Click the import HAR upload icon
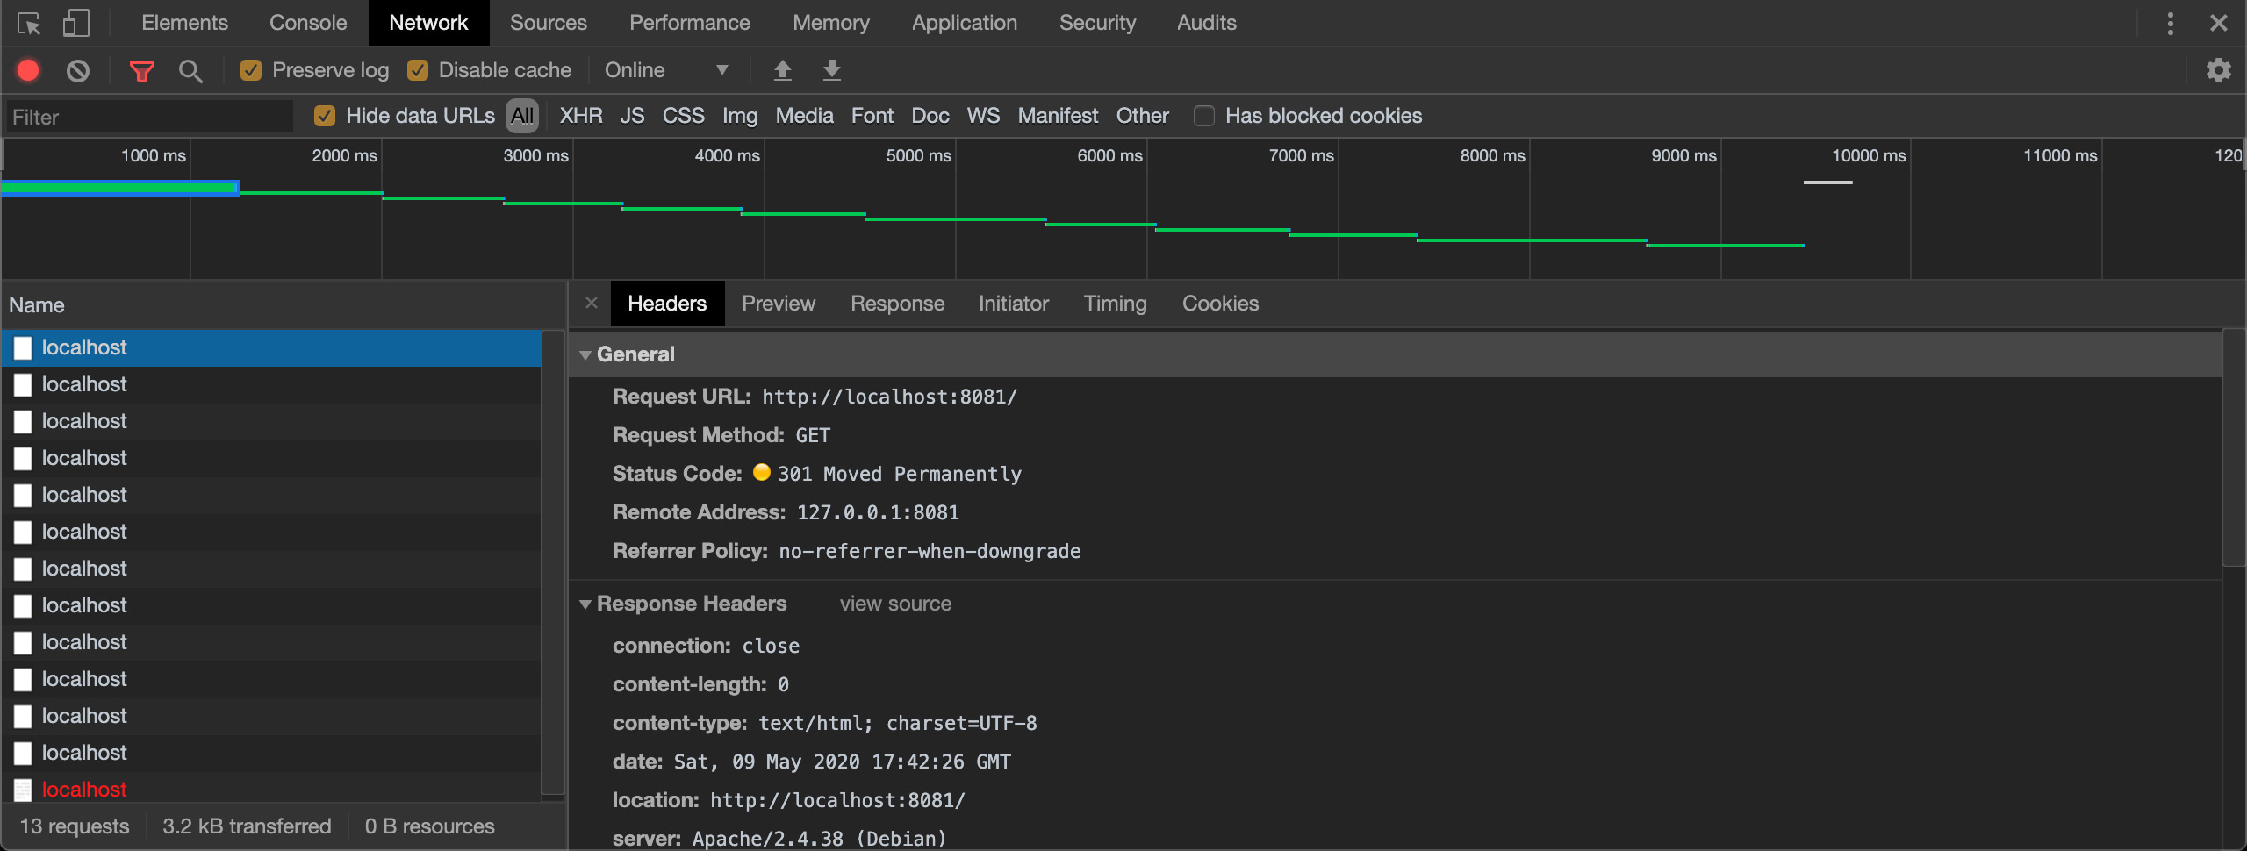This screenshot has height=851, width=2247. [782, 70]
